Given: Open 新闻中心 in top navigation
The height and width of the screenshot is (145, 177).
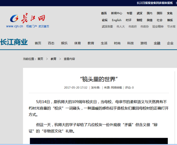Looking at the screenshot, I should tap(116, 13).
